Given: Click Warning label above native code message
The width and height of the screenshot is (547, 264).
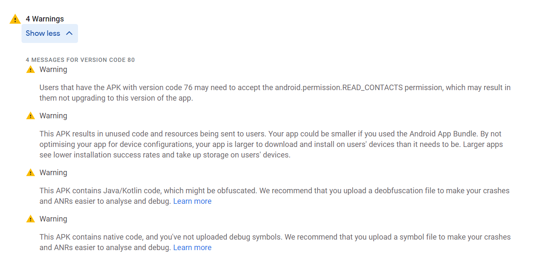Looking at the screenshot, I should click(53, 219).
